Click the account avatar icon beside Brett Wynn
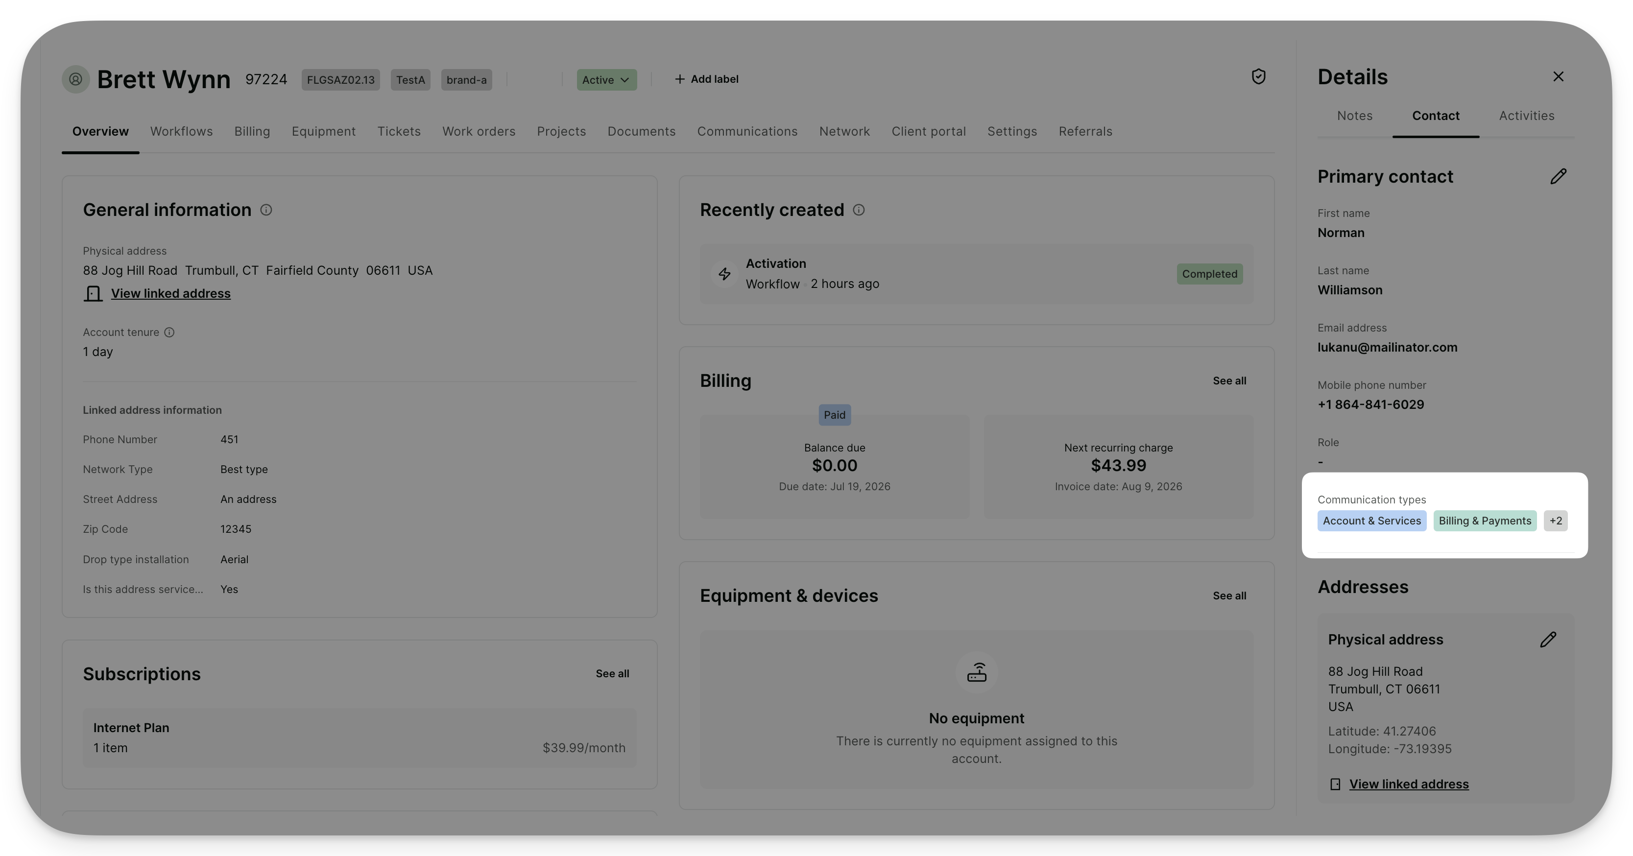Image resolution: width=1633 pixels, height=856 pixels. click(75, 79)
